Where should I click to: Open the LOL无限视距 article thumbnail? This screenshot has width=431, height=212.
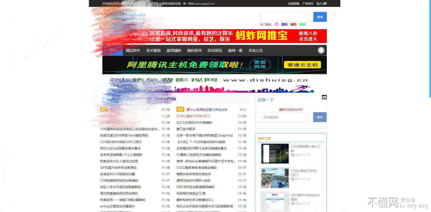(275, 154)
